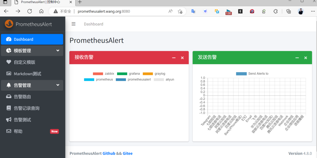Toggle sidebar with hamburger menu icon

tap(74, 24)
